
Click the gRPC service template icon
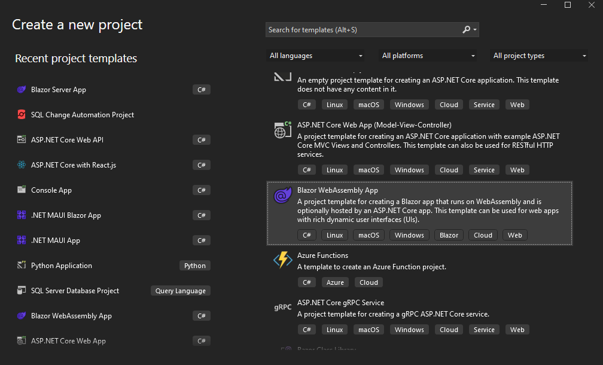pos(282,308)
